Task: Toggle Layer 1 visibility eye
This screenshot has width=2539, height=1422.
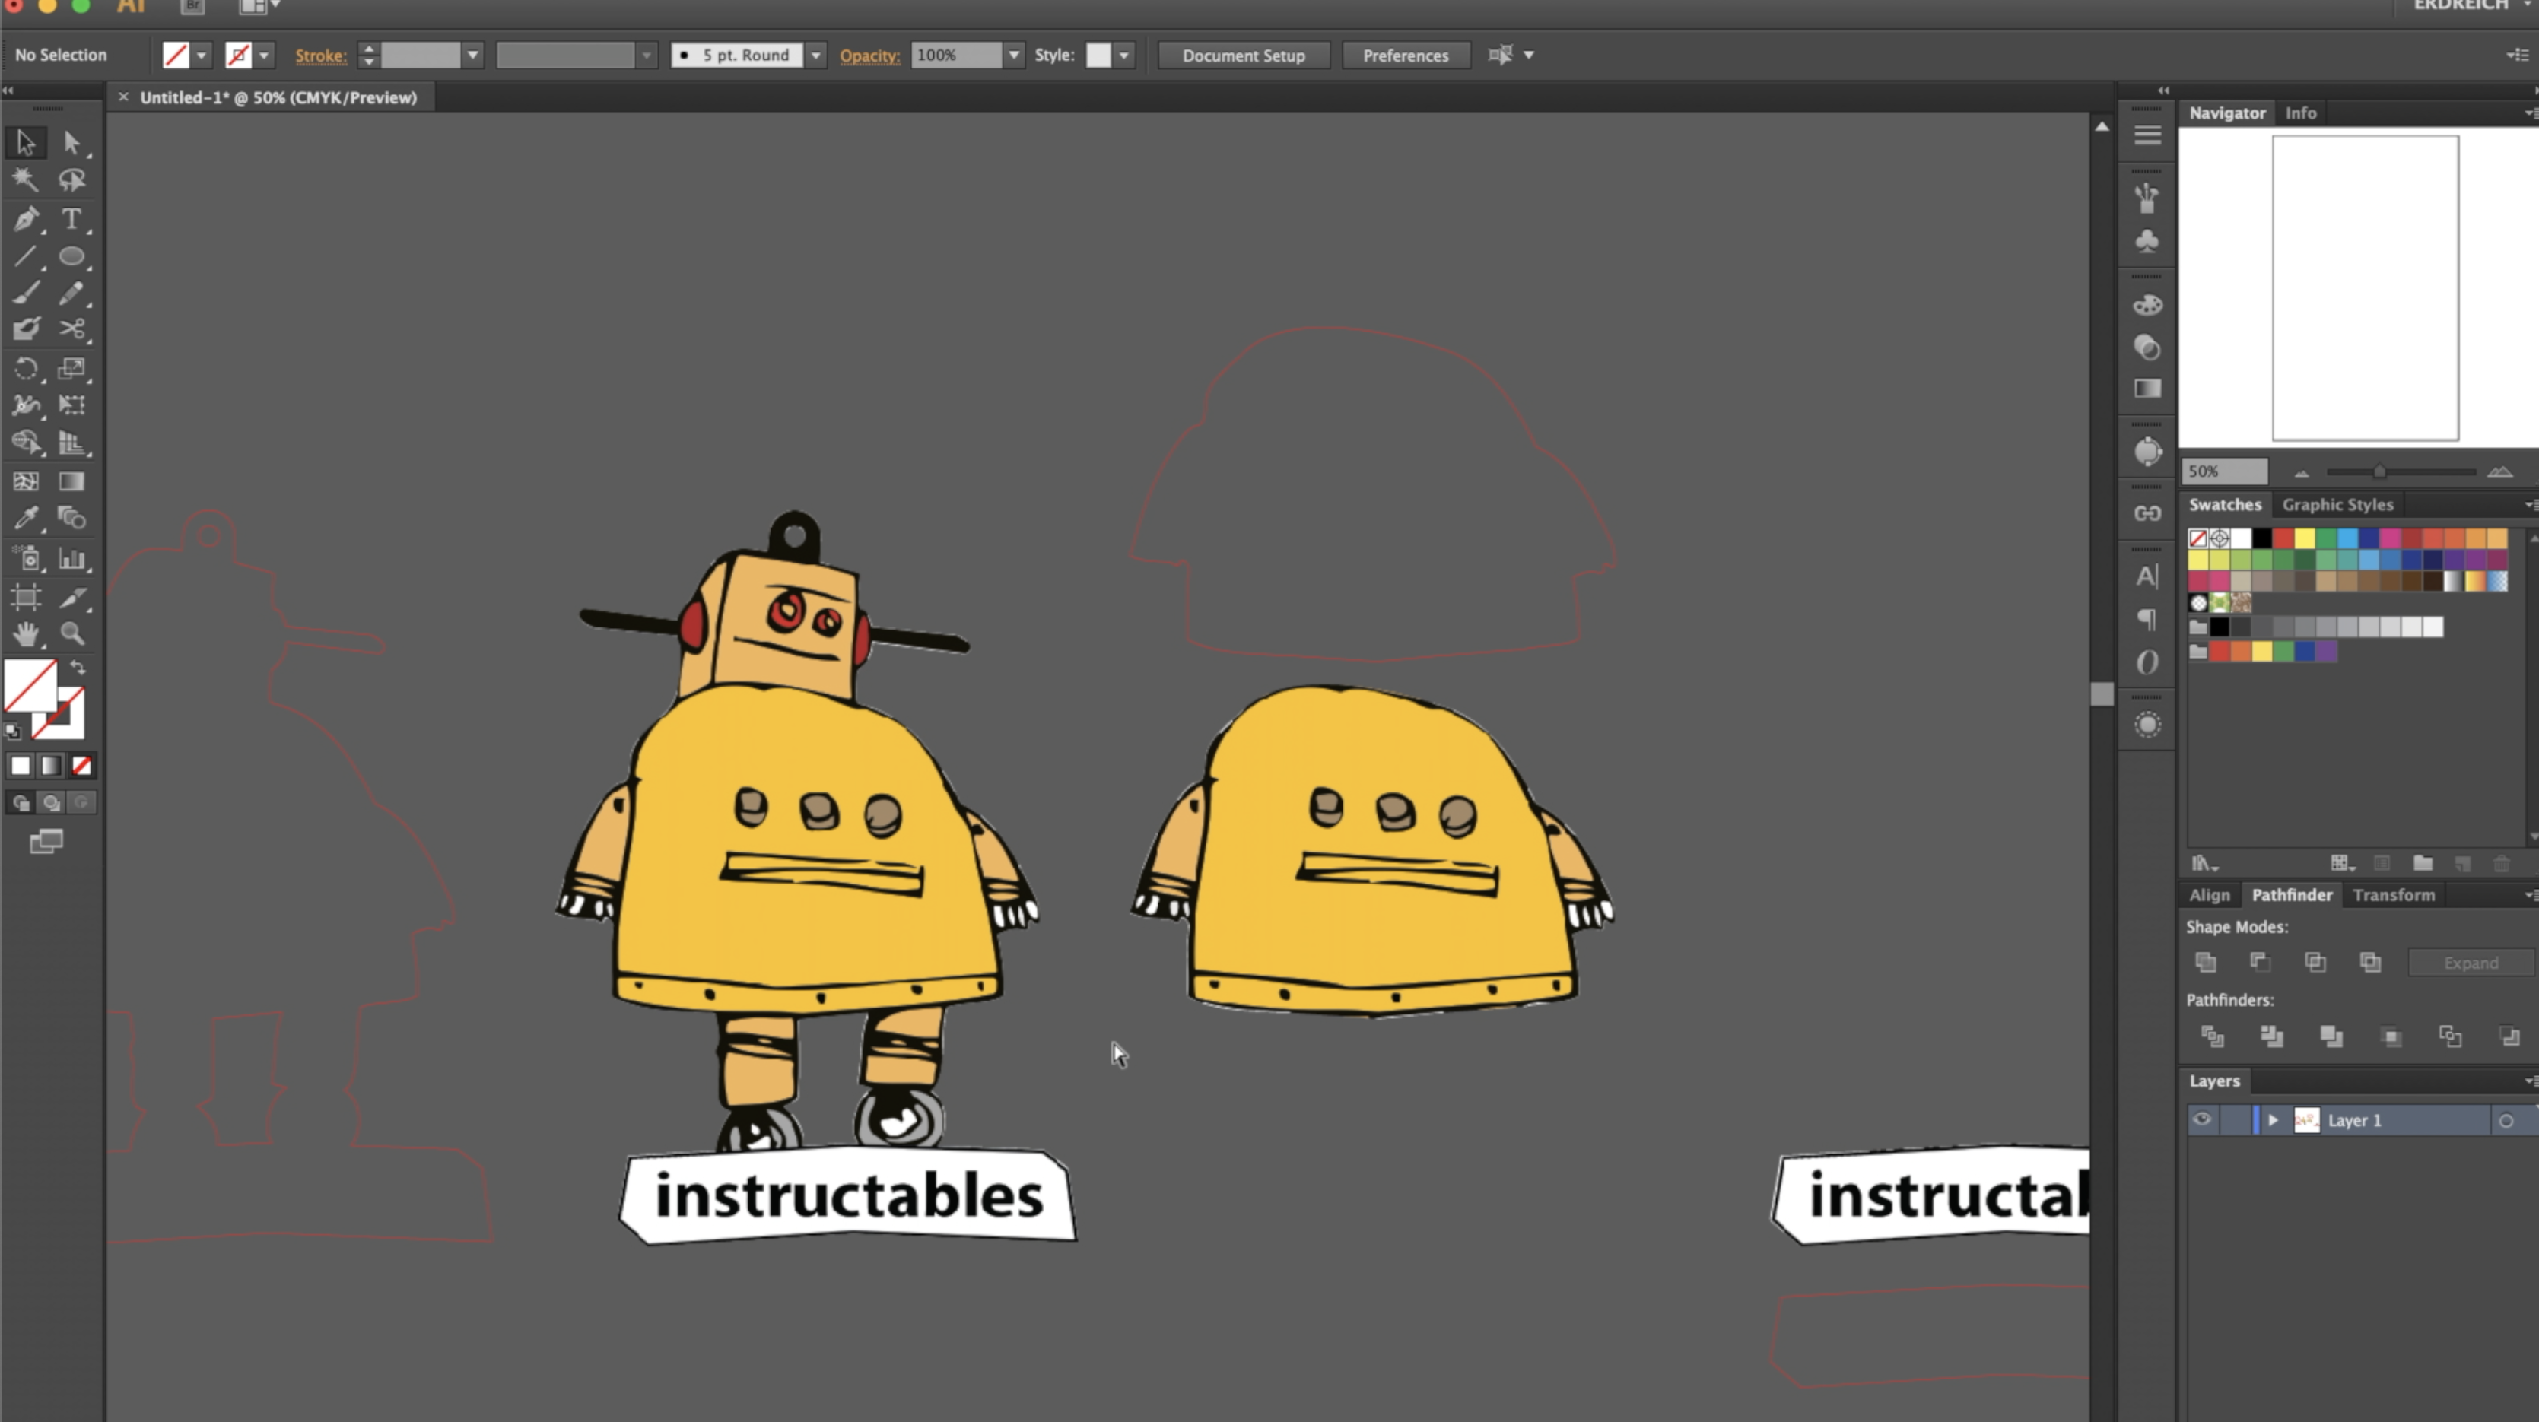Action: 2202,1119
